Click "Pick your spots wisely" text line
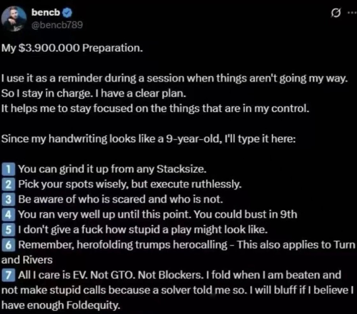The width and height of the screenshot is (357, 314). (129, 184)
